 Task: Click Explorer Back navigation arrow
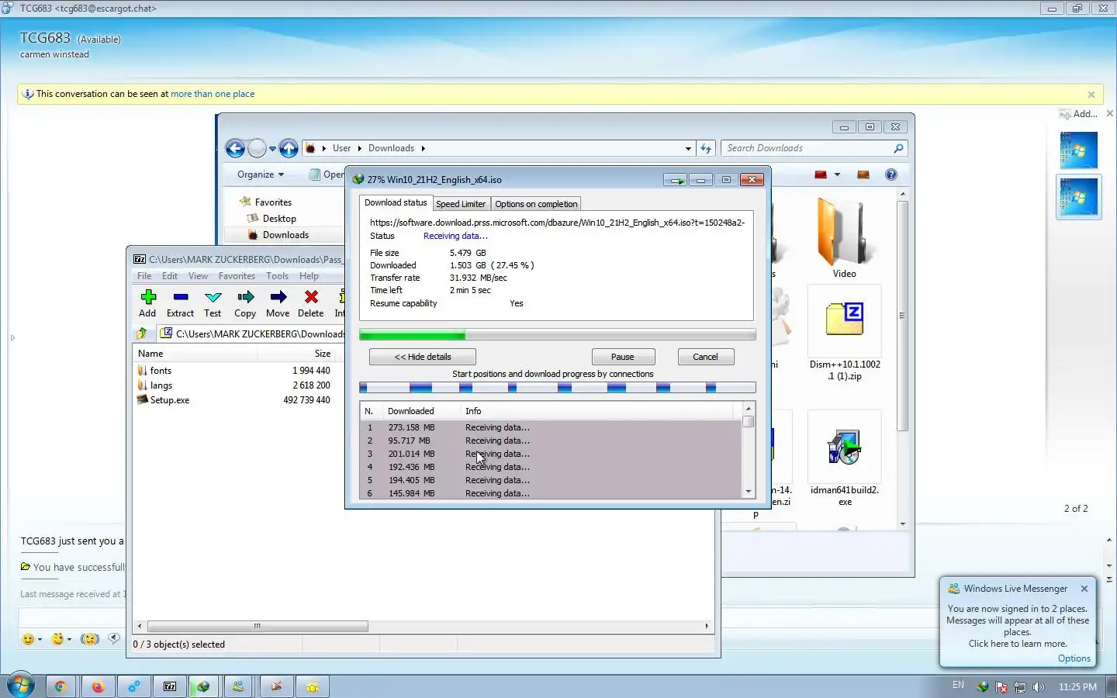[x=235, y=148]
